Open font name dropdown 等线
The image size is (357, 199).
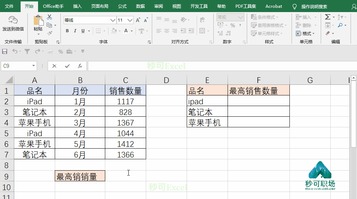pyautogui.click(x=113, y=20)
